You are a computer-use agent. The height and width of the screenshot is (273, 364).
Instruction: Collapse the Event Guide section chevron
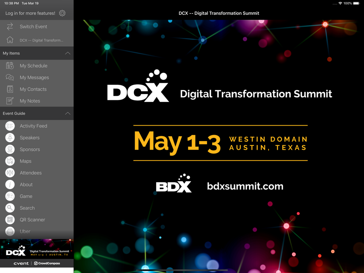[x=68, y=113]
